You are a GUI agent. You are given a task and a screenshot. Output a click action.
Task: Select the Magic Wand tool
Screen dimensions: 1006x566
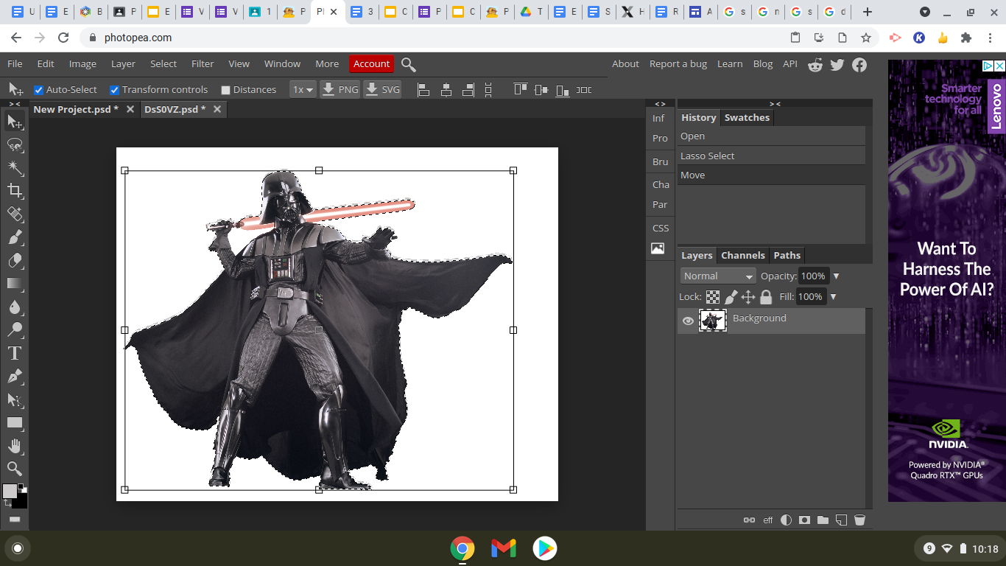pyautogui.click(x=15, y=168)
